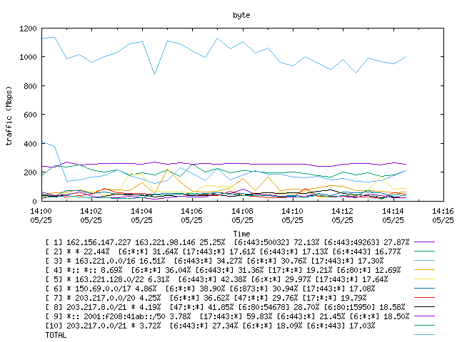Click light blue line sample for entry 3
457x342 pixels.
(x=424, y=260)
